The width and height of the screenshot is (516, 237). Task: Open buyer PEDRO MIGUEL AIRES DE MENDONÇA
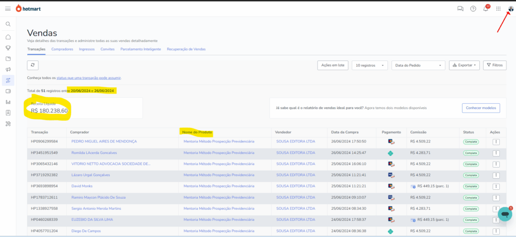104,141
